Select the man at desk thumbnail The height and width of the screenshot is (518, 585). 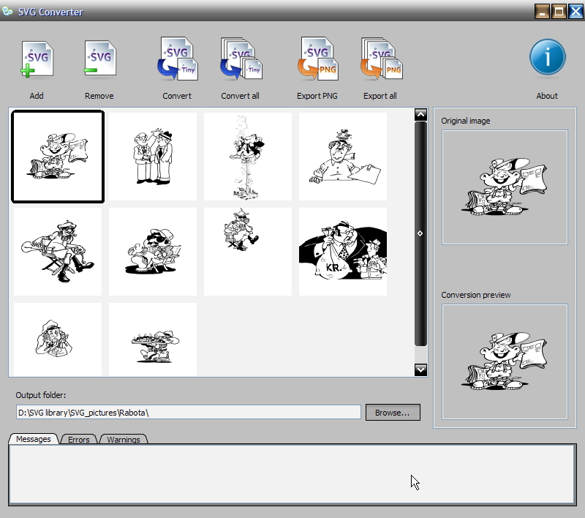[x=343, y=157]
